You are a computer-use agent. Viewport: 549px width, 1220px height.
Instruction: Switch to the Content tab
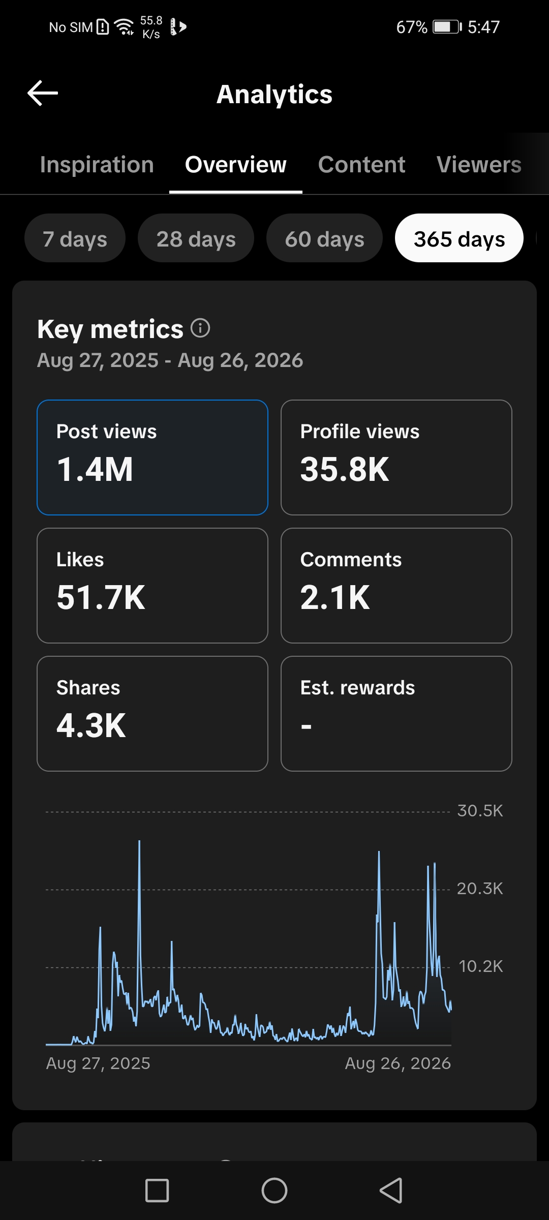tap(361, 165)
